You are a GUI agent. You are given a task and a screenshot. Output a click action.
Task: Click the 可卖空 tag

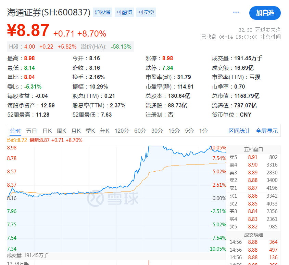(x=146, y=13)
